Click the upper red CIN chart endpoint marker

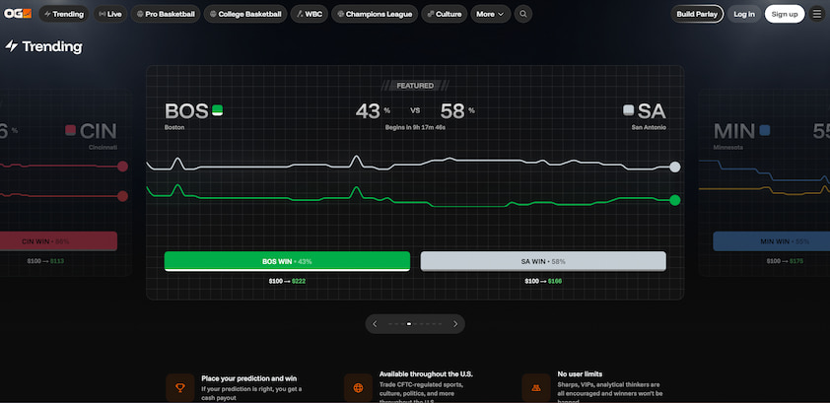coord(123,167)
